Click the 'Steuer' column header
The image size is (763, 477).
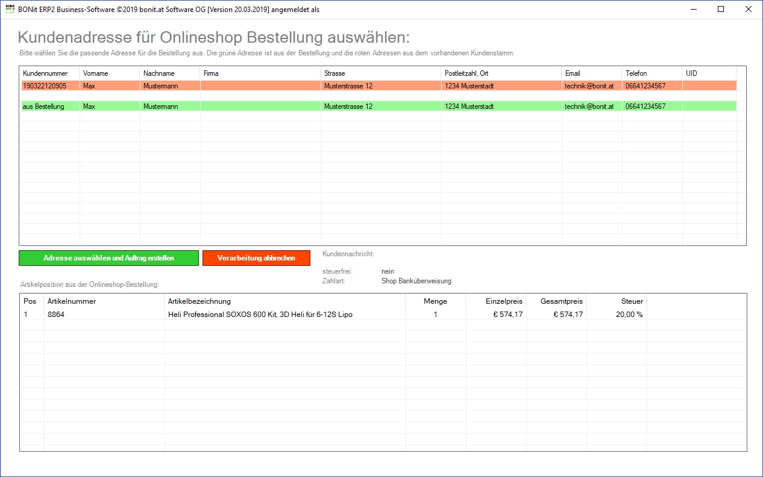point(617,301)
